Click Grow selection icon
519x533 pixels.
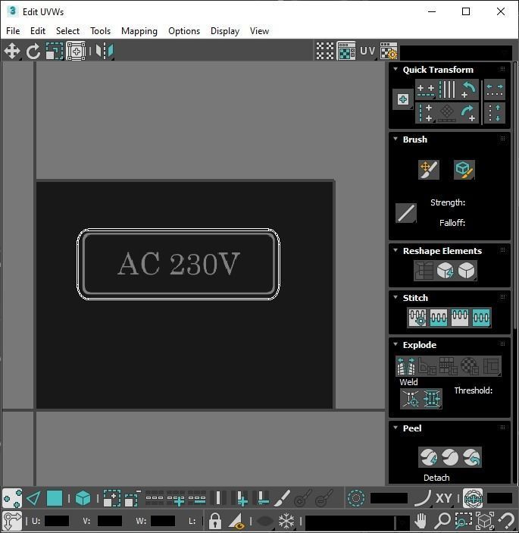tap(111, 499)
